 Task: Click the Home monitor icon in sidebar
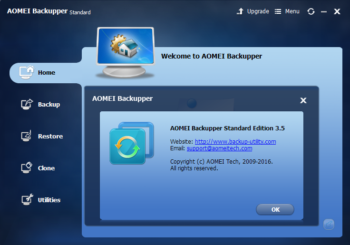pyautogui.click(x=27, y=72)
